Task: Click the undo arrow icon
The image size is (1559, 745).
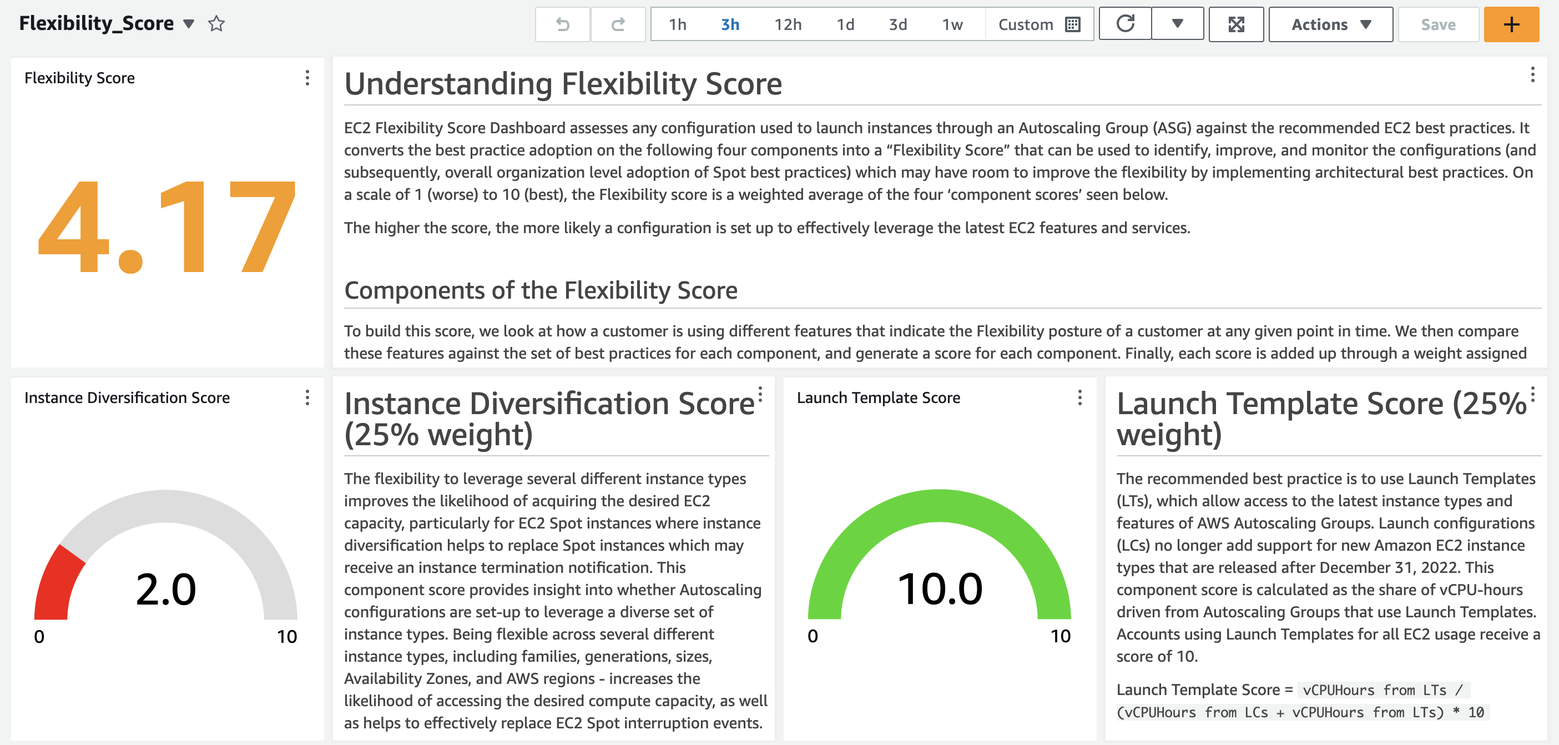Action: (x=562, y=24)
